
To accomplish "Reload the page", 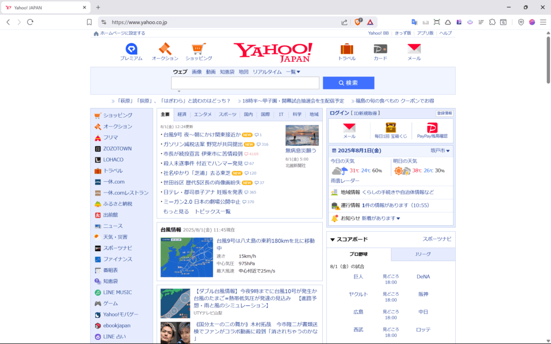I will point(30,22).
